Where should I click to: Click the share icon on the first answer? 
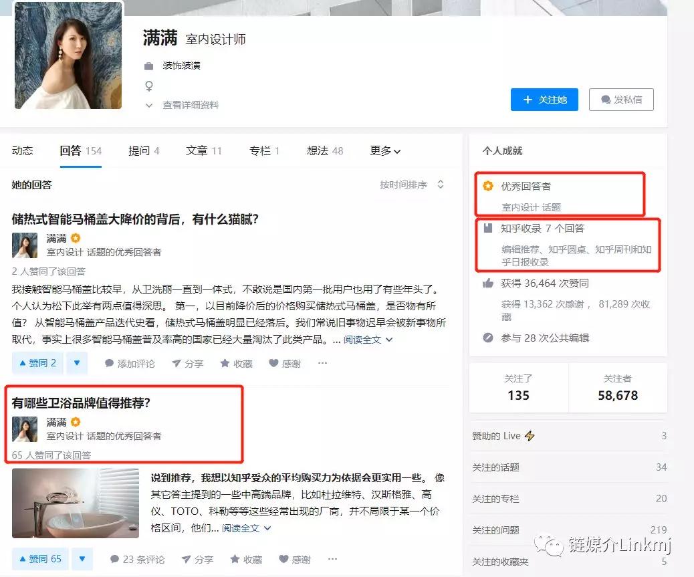176,364
